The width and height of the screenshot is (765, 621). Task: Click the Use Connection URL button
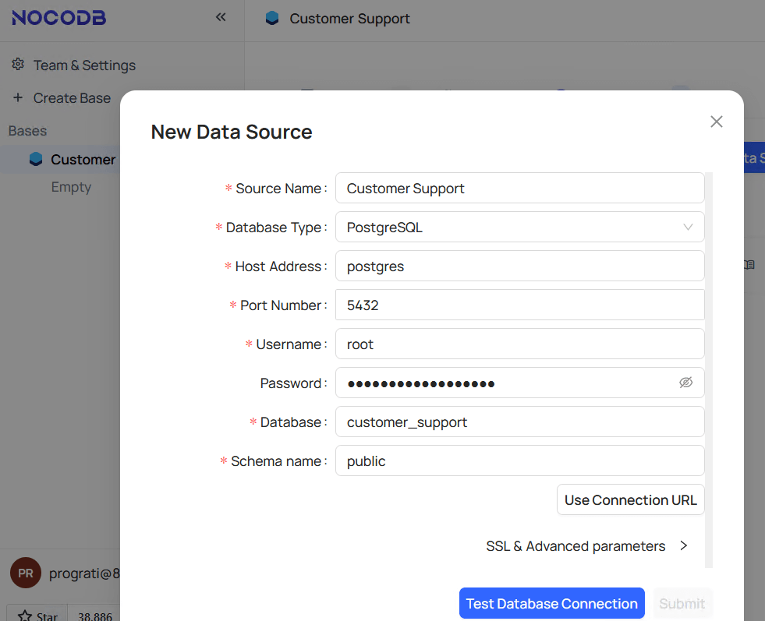click(x=630, y=500)
